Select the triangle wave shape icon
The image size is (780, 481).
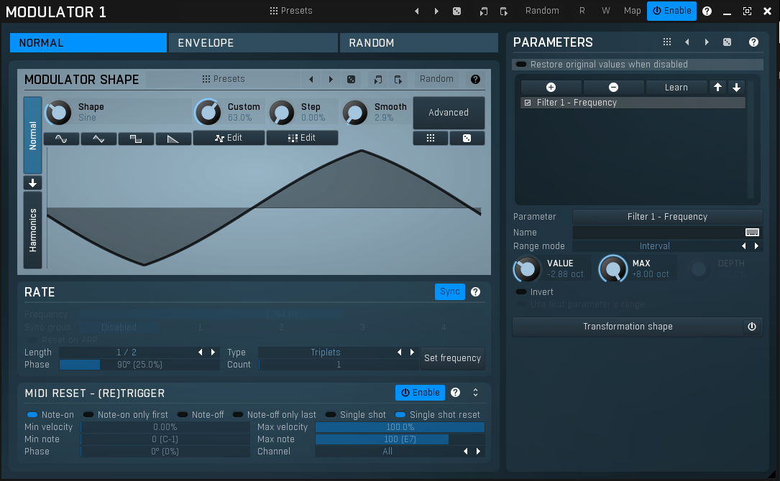tap(98, 139)
